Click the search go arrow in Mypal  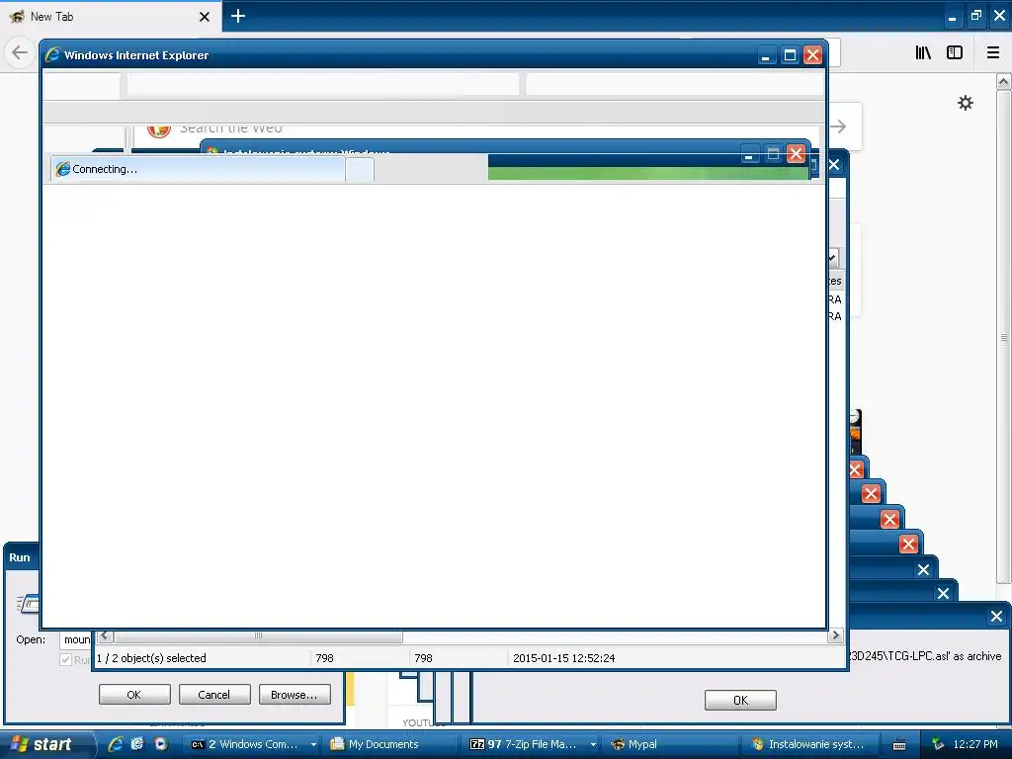(838, 126)
